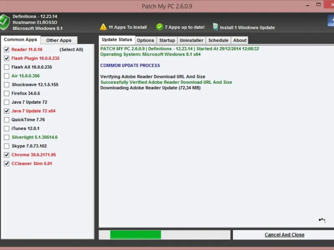Open the Startup tab
The width and height of the screenshot is (334, 250).
[x=167, y=40]
